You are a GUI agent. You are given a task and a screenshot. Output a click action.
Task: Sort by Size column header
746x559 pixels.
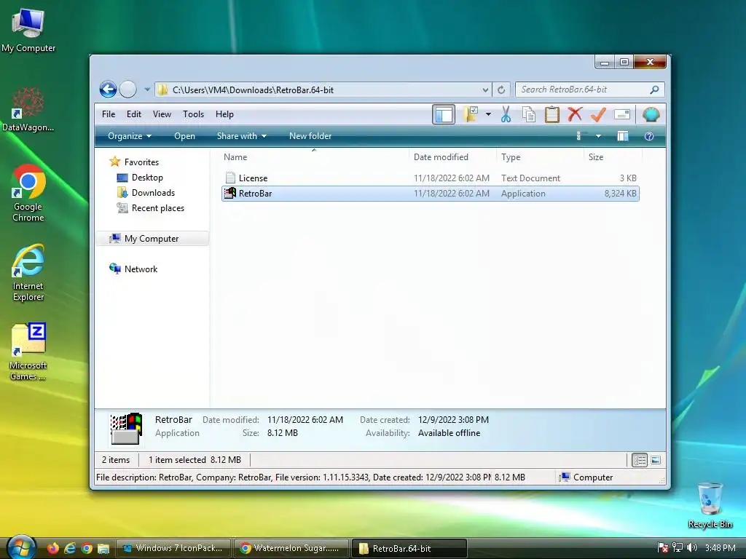pos(613,157)
